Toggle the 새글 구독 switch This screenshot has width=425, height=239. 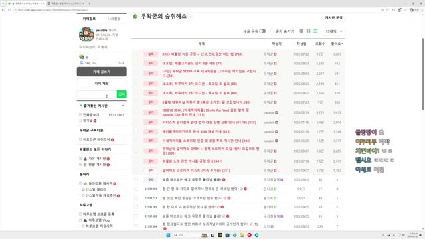tap(262, 31)
